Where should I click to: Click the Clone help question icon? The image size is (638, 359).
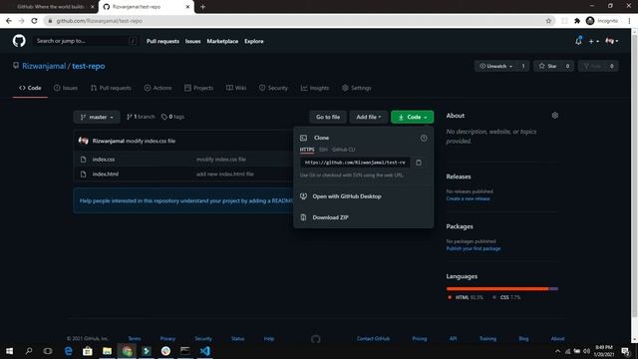(424, 138)
